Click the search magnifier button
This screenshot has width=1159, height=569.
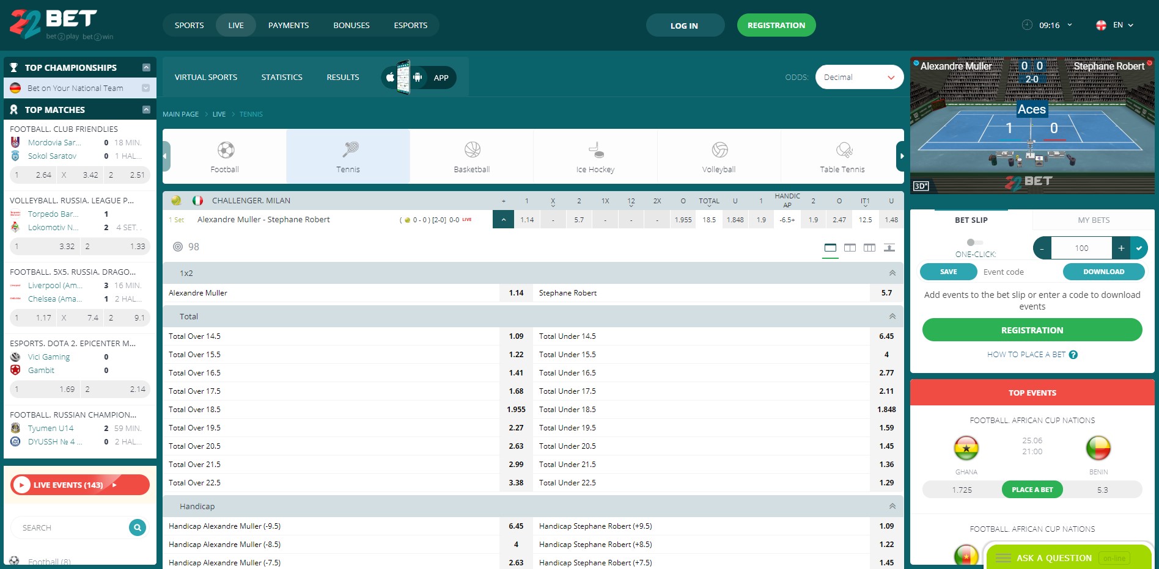pyautogui.click(x=138, y=527)
